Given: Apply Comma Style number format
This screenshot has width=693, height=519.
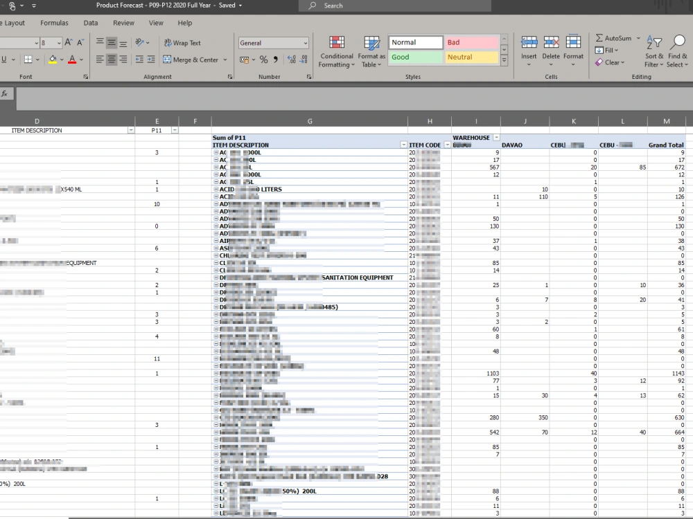Looking at the screenshot, I should (x=276, y=59).
